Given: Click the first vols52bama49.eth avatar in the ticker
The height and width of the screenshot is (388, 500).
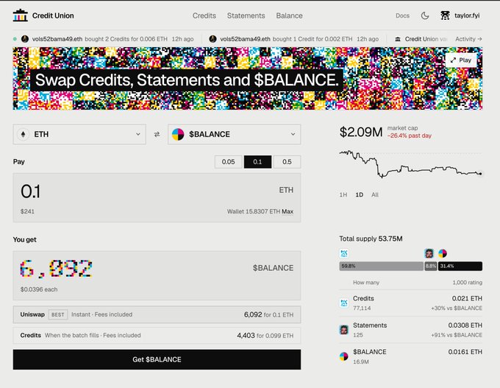Looking at the screenshot, I should click(x=25, y=39).
